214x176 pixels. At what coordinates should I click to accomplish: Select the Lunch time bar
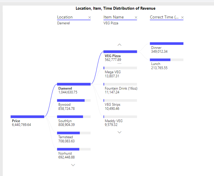coord(167,60)
